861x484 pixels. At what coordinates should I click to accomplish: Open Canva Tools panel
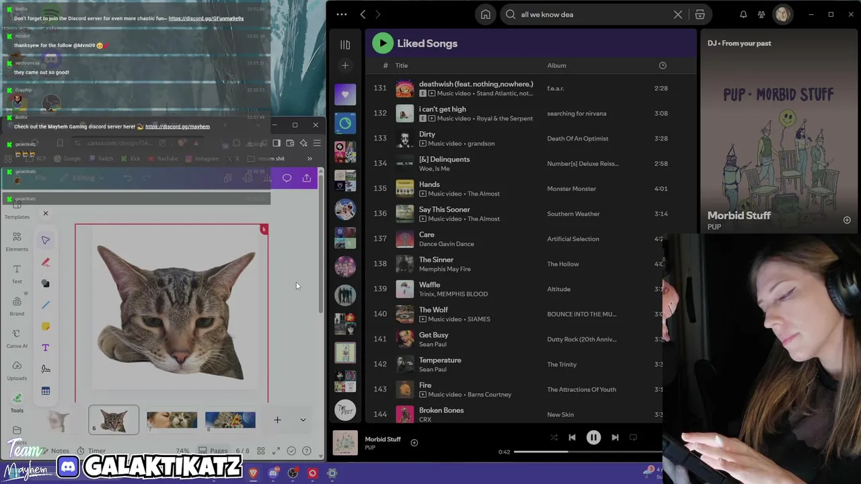tap(17, 403)
